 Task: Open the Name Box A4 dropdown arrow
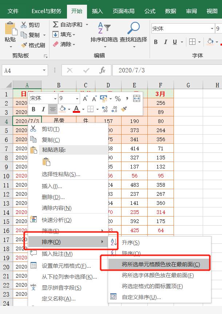point(44,70)
